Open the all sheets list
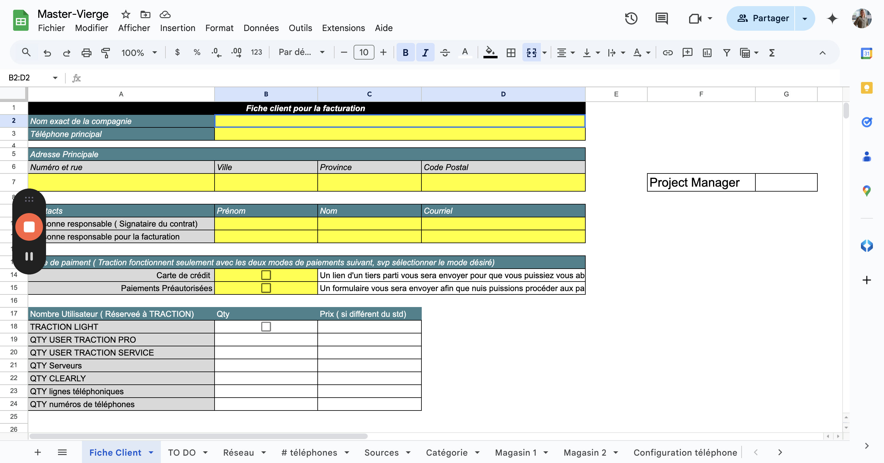Screen dimensions: 884x463 point(62,452)
